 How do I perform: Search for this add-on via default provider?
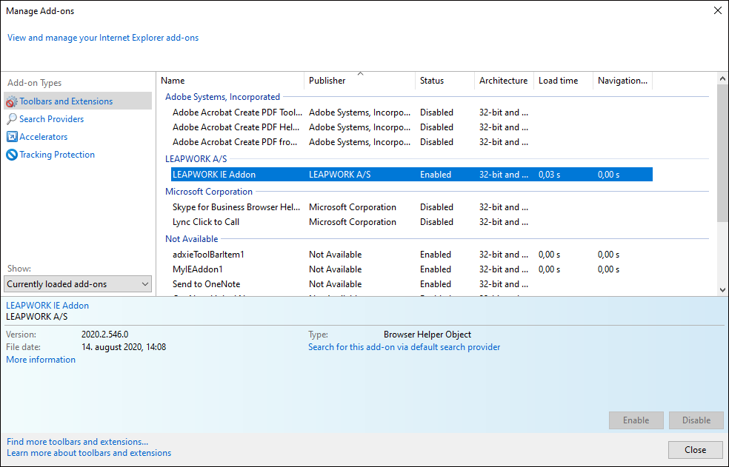[404, 347]
